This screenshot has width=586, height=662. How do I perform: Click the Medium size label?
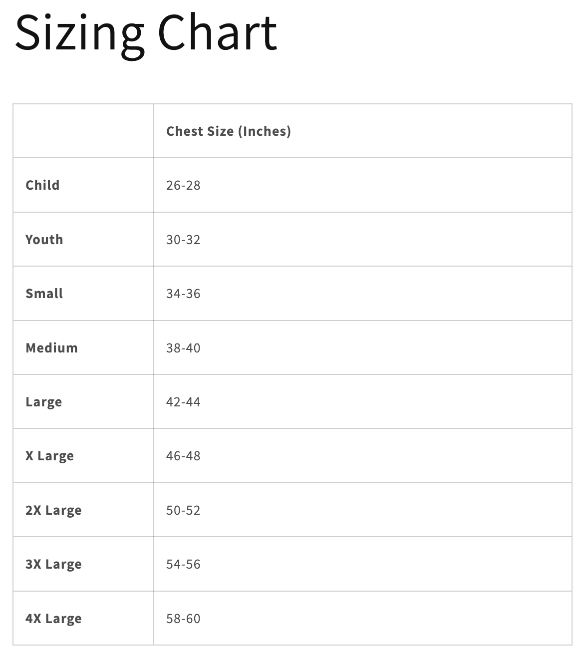52,348
